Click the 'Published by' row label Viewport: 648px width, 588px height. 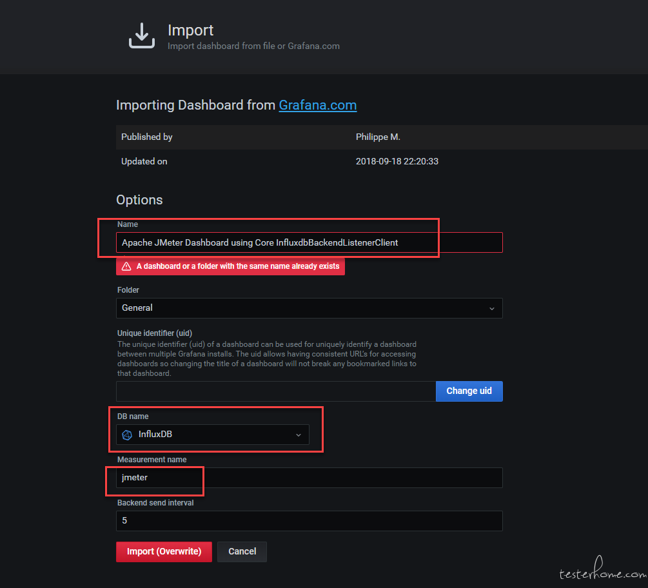click(x=147, y=137)
